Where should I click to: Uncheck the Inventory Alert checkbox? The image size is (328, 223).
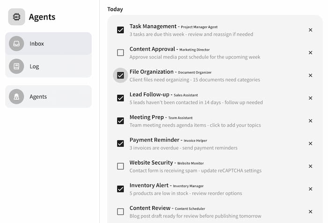(120, 189)
